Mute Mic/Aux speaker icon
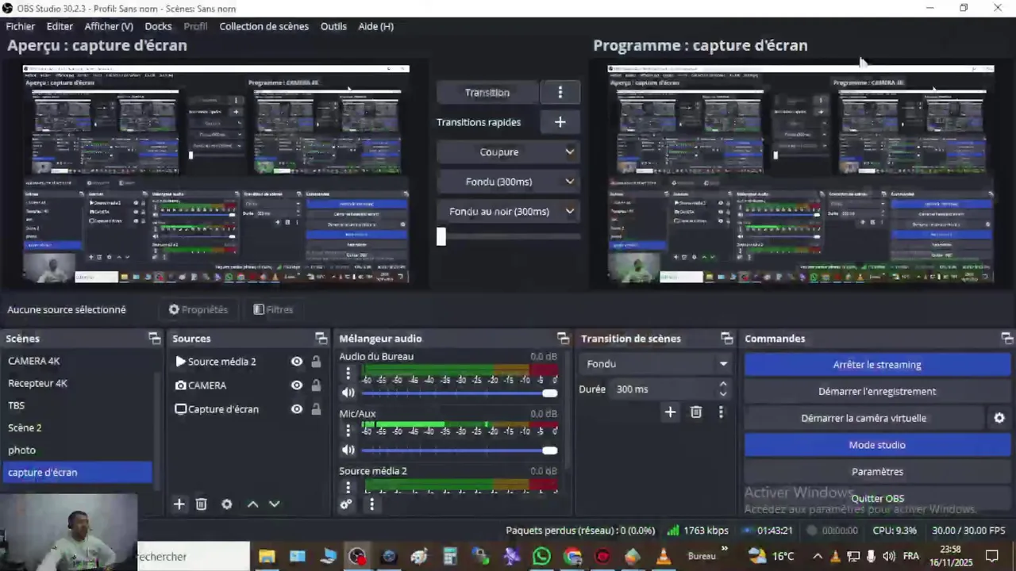This screenshot has width=1016, height=571. [x=348, y=450]
